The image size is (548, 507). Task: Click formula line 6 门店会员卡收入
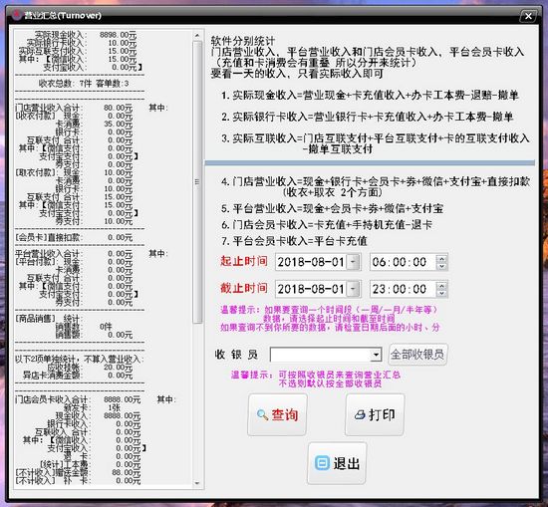pyautogui.click(x=327, y=225)
